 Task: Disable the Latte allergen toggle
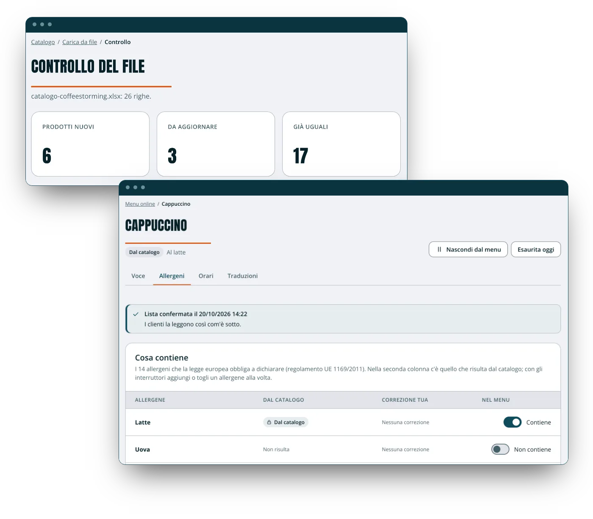point(513,422)
